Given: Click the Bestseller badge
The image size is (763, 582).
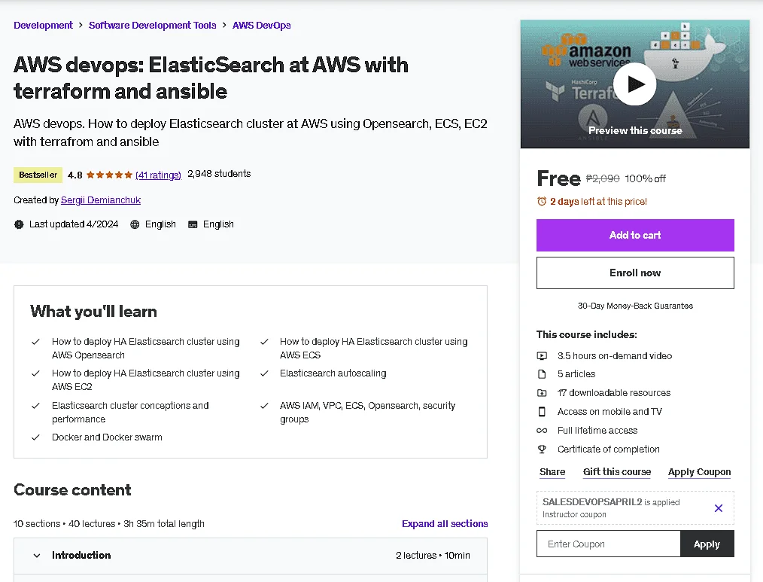Looking at the screenshot, I should point(38,175).
